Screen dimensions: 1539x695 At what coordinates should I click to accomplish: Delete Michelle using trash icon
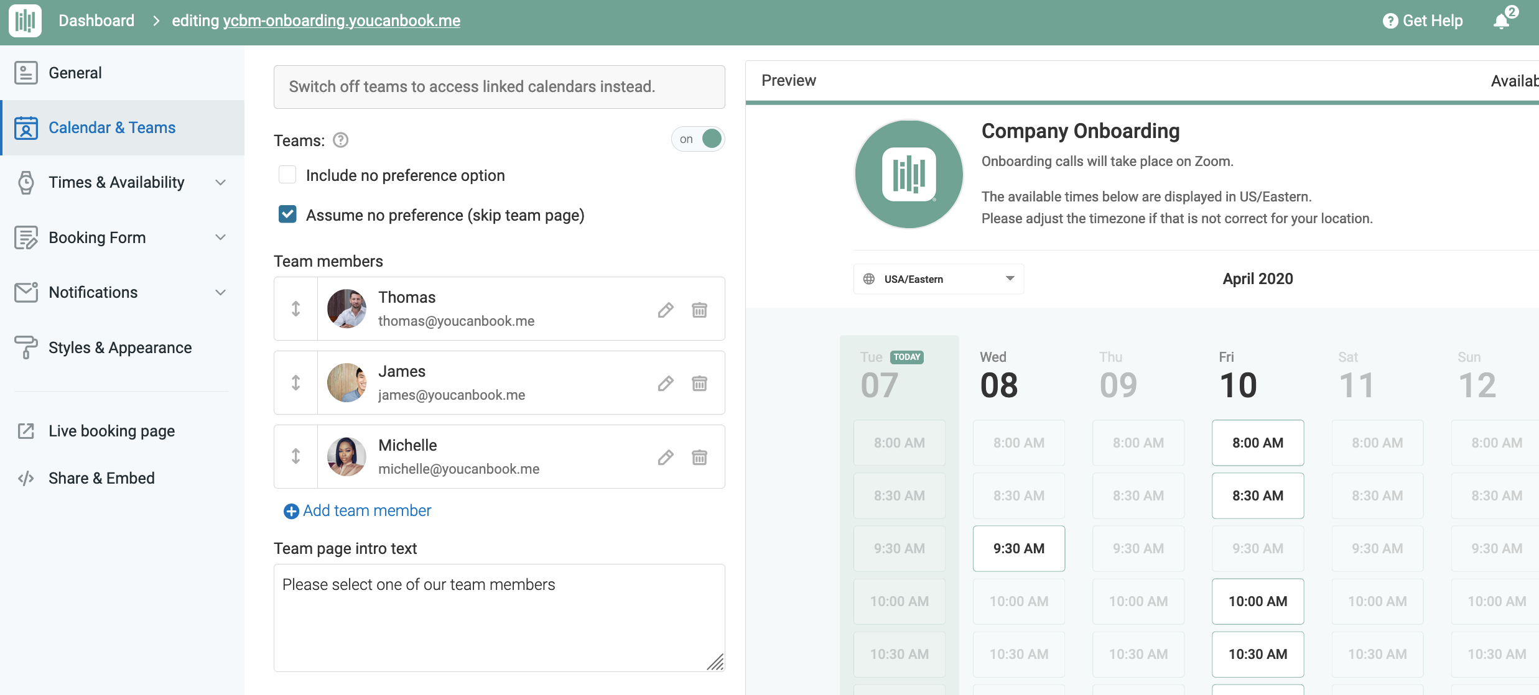tap(699, 458)
